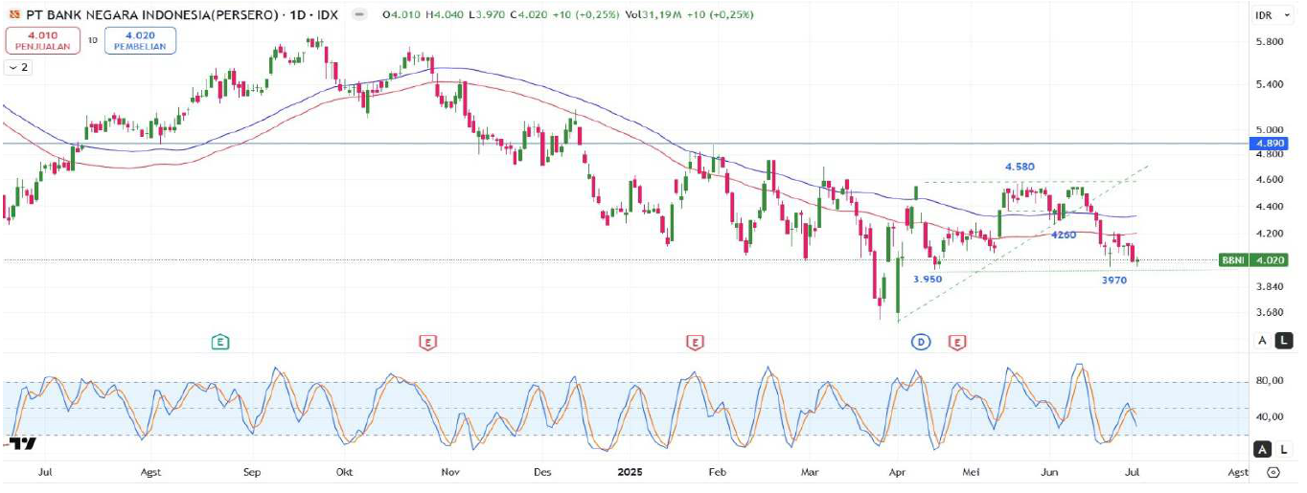This screenshot has width=1307, height=493.
Task: Click the Apr label on time axis
Action: pyautogui.click(x=898, y=472)
